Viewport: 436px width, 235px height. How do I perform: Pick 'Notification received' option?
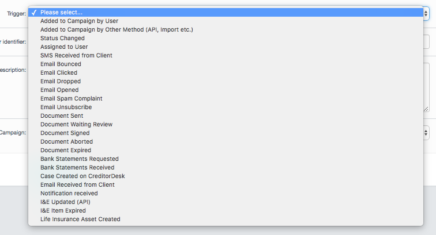(69, 193)
